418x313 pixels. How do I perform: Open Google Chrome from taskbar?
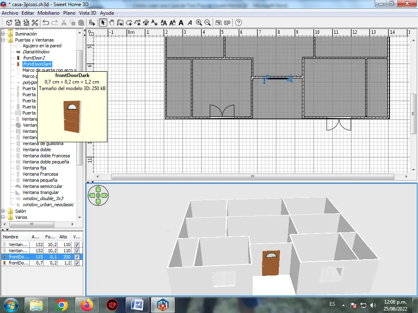pos(62,305)
